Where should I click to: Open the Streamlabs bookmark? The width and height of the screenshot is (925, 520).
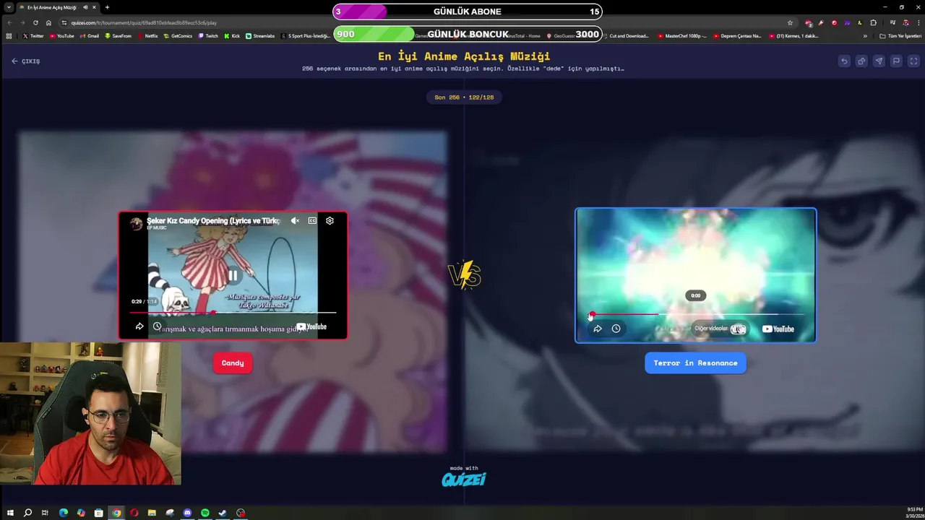tap(260, 35)
